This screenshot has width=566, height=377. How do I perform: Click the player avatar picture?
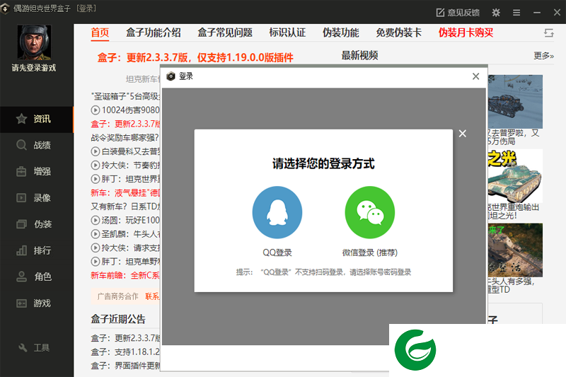pyautogui.click(x=34, y=42)
